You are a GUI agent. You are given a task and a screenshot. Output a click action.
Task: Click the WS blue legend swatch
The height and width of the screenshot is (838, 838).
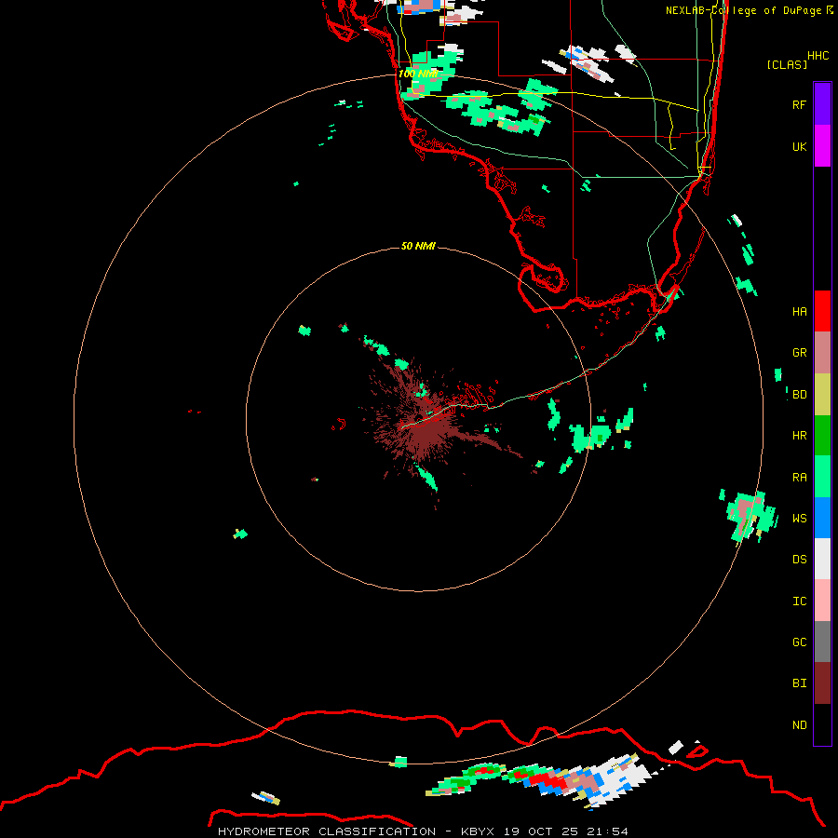coord(822,518)
